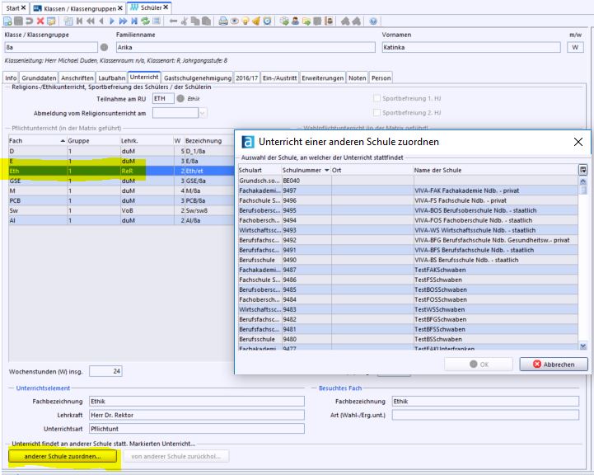Screen dimensions: 594x475
Task: Close the Start tab with its X
Action: (x=24, y=7)
